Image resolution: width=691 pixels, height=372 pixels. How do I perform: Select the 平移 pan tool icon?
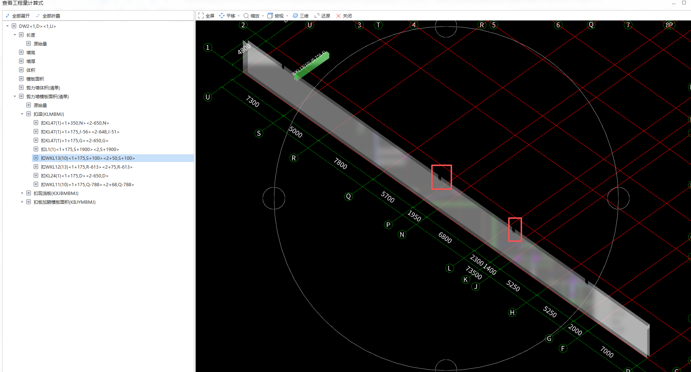click(222, 16)
